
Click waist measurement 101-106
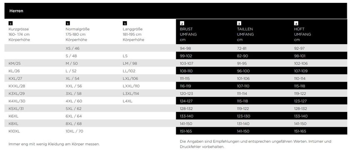tap(243, 79)
